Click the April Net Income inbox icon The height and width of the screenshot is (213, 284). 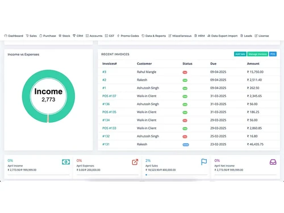point(273,162)
